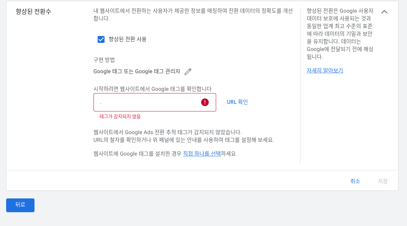
Task: Collapse the 향상된 전환수 section chevron
Action: pos(384,11)
